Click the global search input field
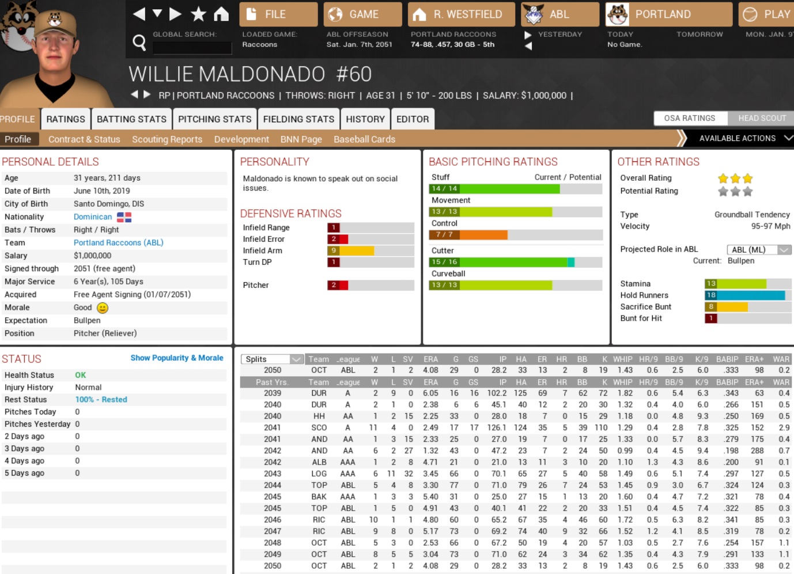Viewport: 794px width, 574px height. click(x=192, y=48)
